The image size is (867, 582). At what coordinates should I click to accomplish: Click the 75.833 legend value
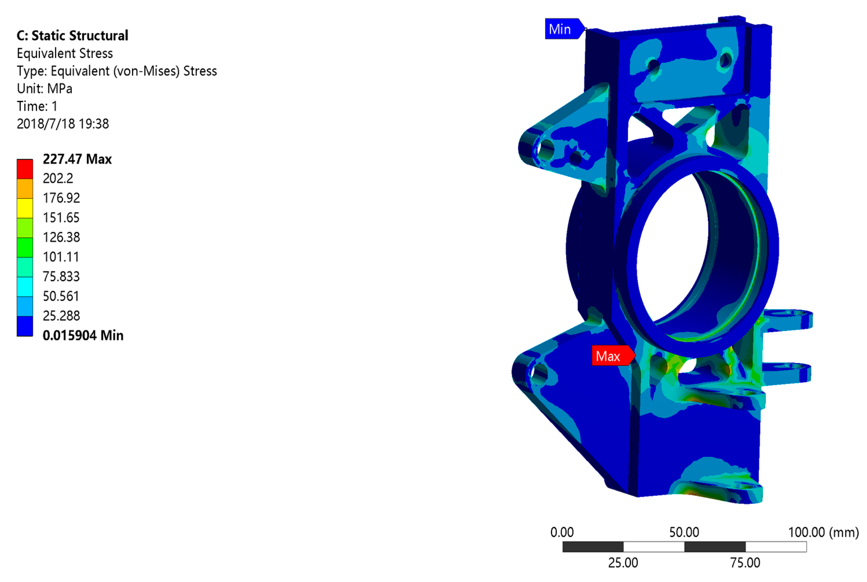coord(61,277)
